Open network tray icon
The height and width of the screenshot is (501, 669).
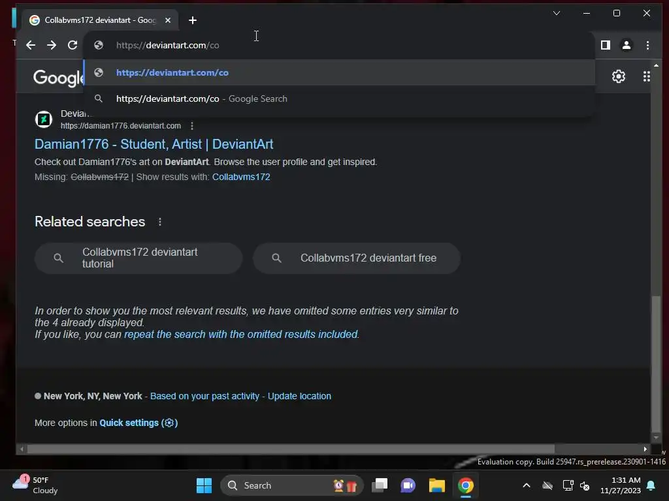pos(568,485)
